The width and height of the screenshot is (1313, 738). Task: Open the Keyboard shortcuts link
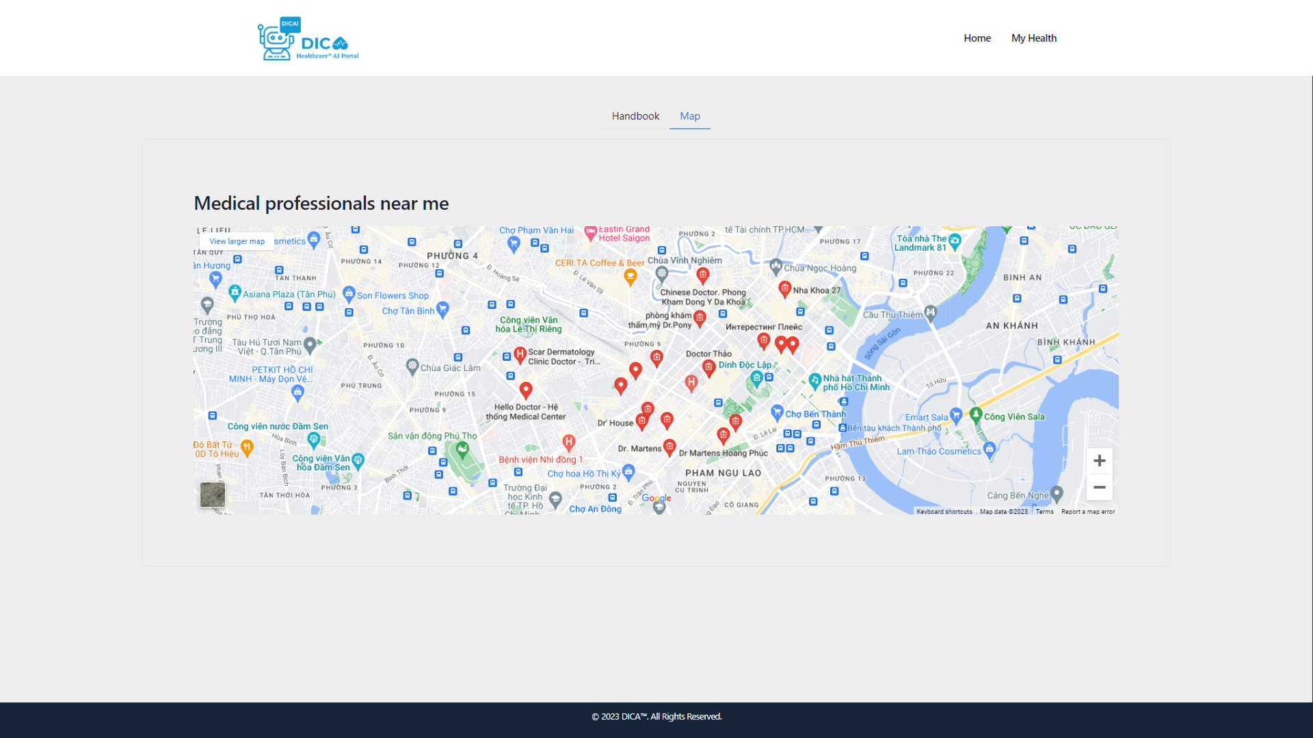click(x=944, y=512)
